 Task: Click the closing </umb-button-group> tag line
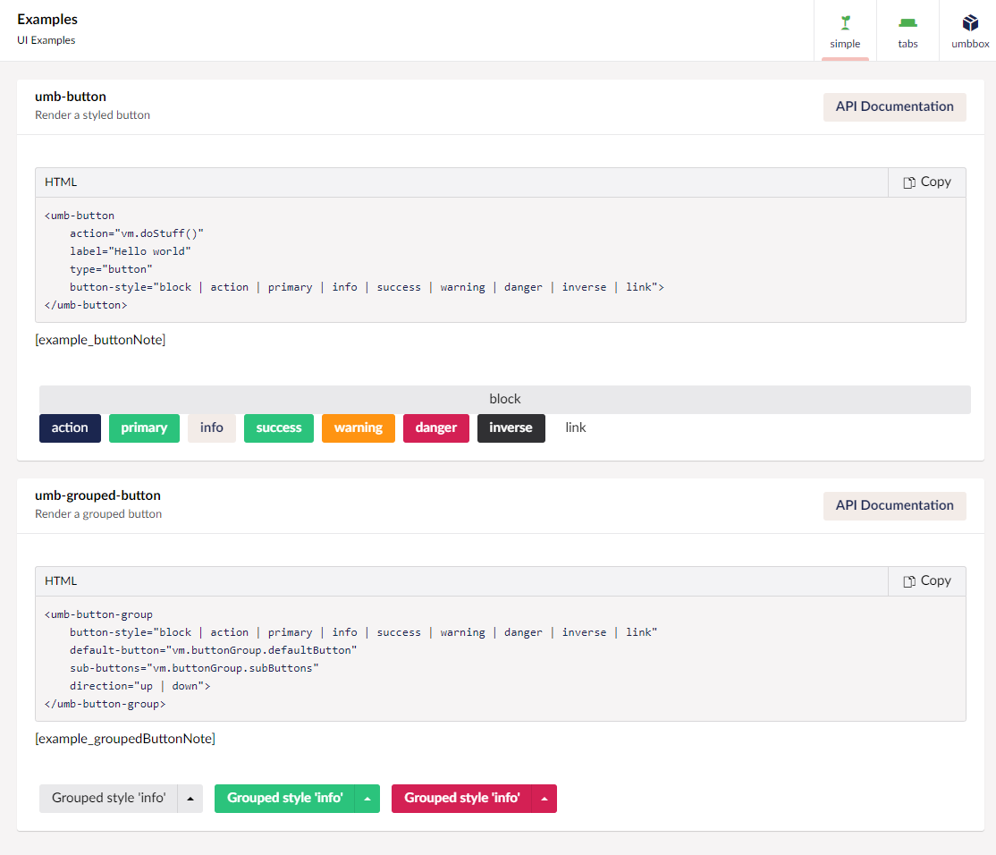(x=105, y=704)
